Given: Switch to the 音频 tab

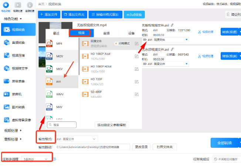Looking at the screenshot, I should pyautogui.click(x=106, y=33).
